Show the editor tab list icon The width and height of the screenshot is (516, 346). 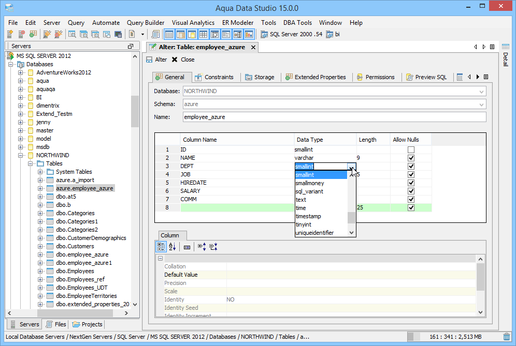tap(492, 47)
